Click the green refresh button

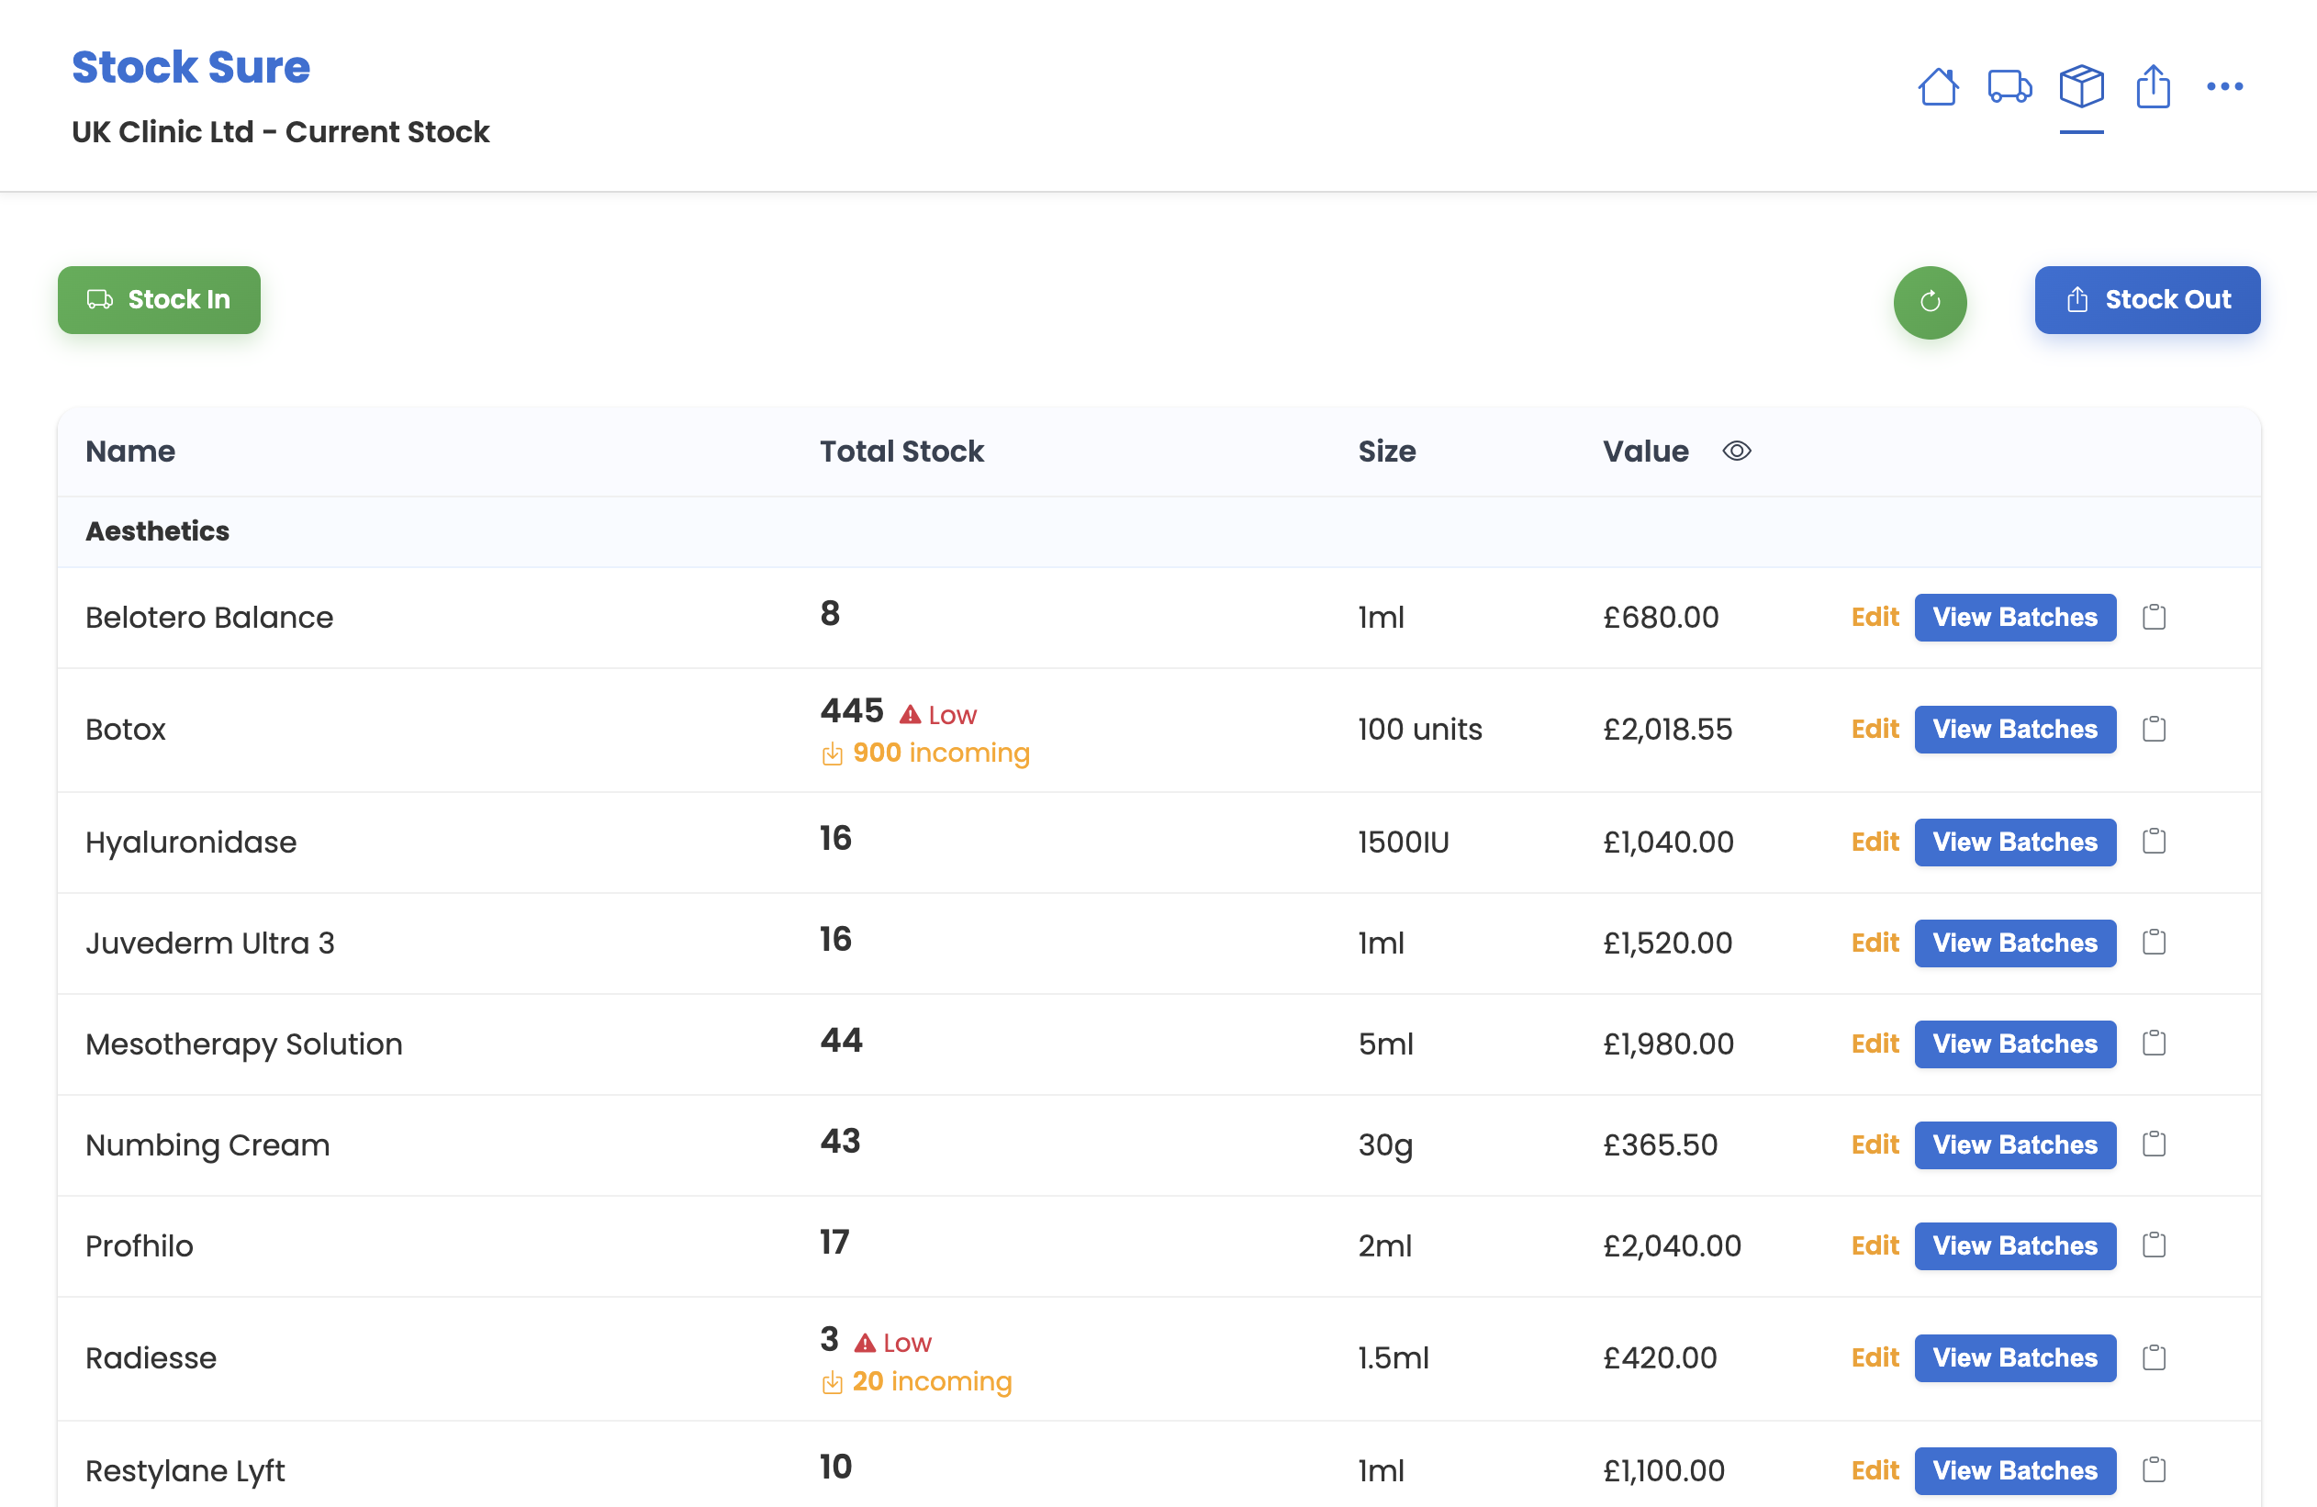tap(1930, 302)
